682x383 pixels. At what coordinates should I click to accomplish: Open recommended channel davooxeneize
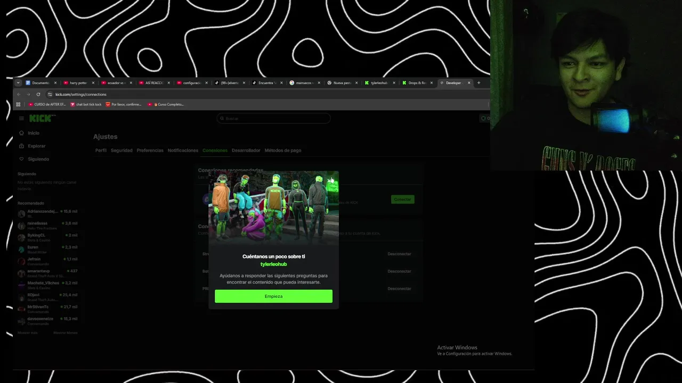tap(47, 321)
